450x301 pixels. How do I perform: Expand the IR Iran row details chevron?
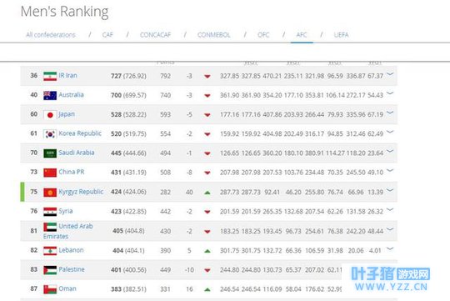[x=390, y=74]
